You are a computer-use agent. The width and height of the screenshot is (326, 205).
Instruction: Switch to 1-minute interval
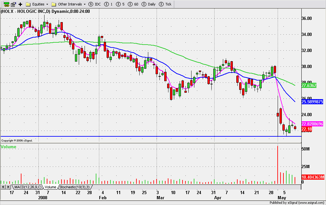109,4
